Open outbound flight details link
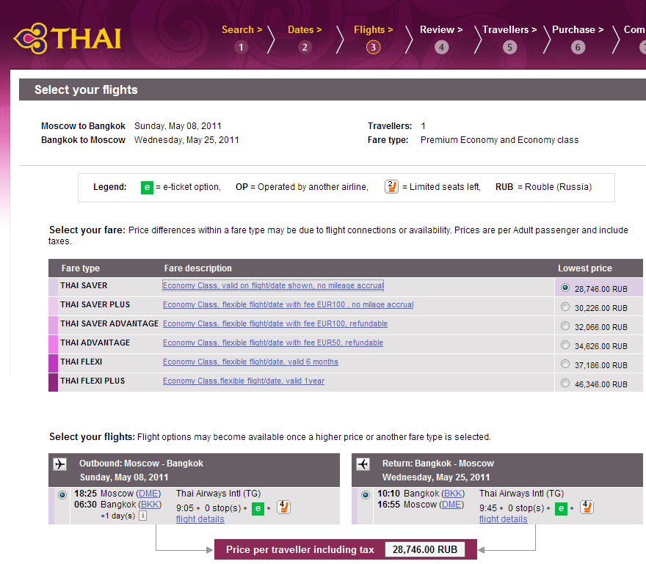The width and height of the screenshot is (646, 564). (200, 519)
